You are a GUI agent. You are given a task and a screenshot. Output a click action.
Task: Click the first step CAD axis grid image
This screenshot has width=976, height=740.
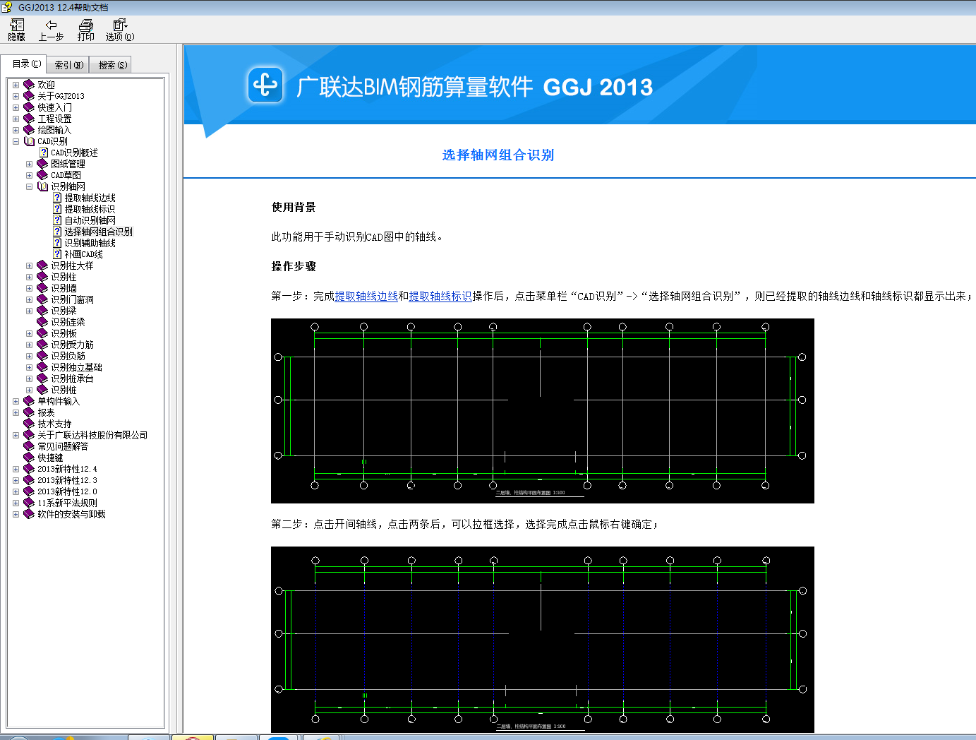coord(542,411)
